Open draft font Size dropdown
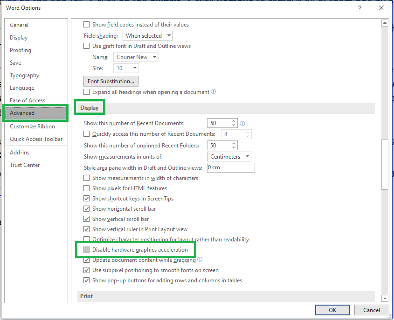This screenshot has height=320, width=394. 126,68
